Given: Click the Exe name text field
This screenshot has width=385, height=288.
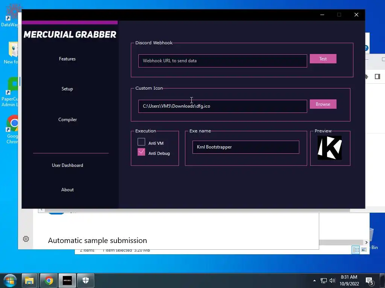Looking at the screenshot, I should (246, 147).
